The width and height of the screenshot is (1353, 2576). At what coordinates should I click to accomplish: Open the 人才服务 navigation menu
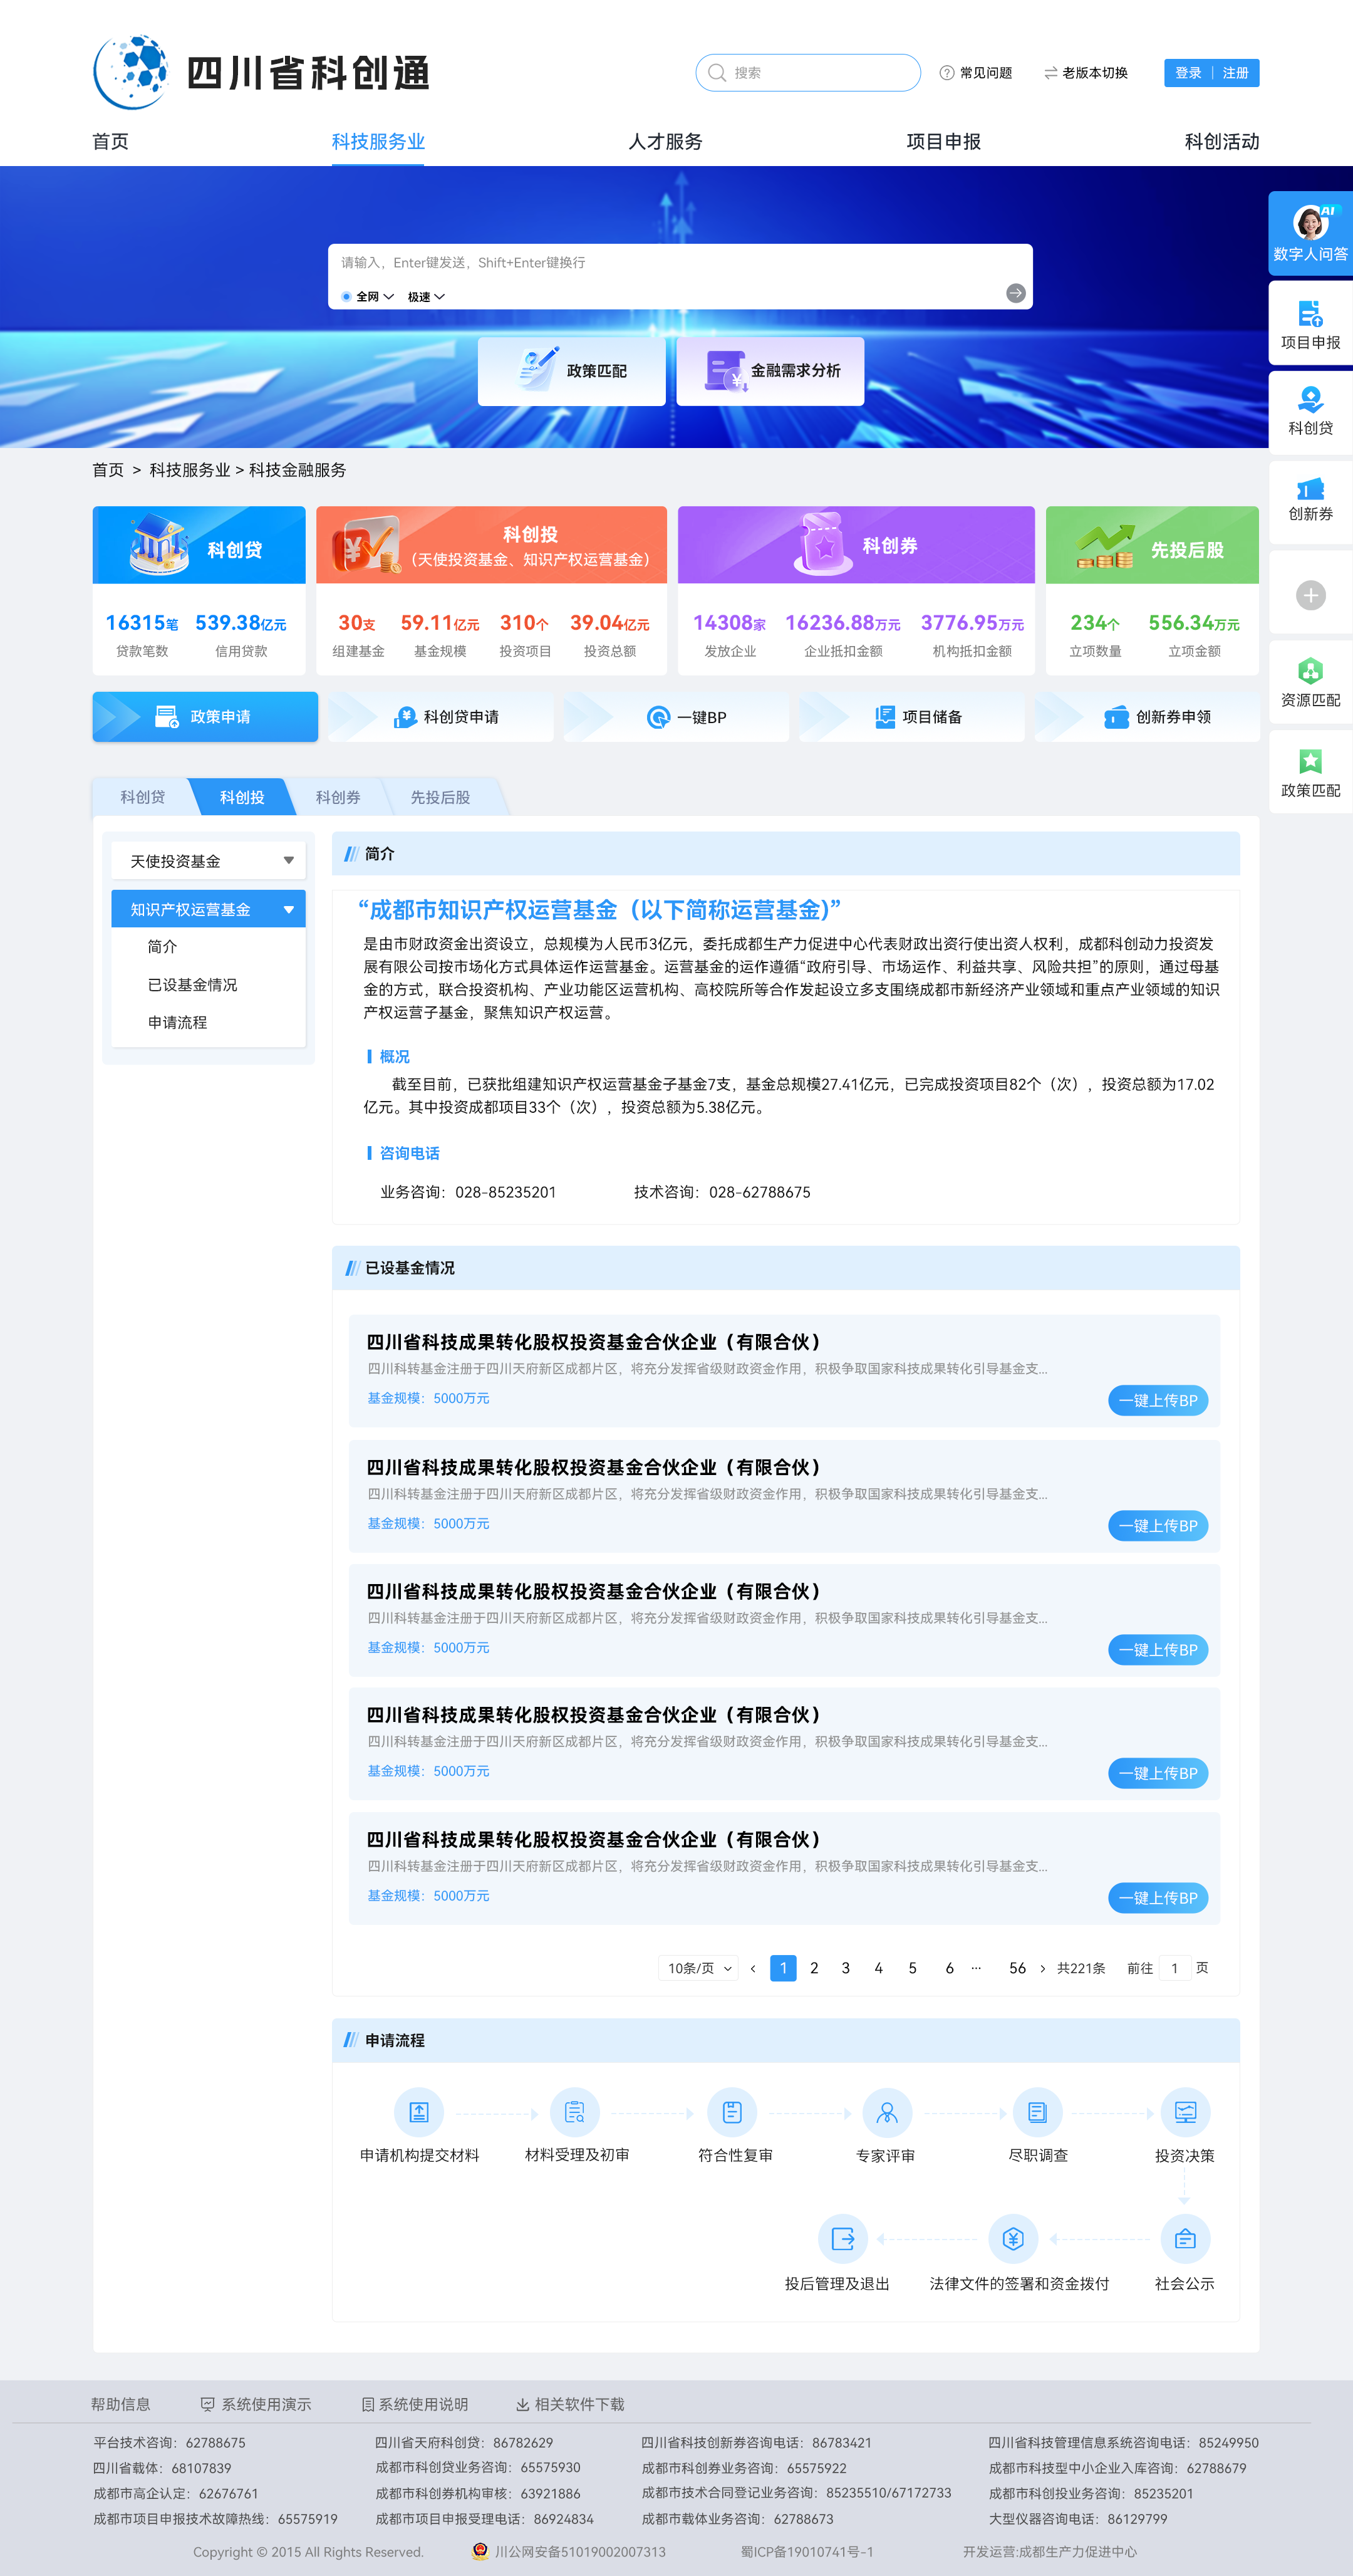click(665, 141)
